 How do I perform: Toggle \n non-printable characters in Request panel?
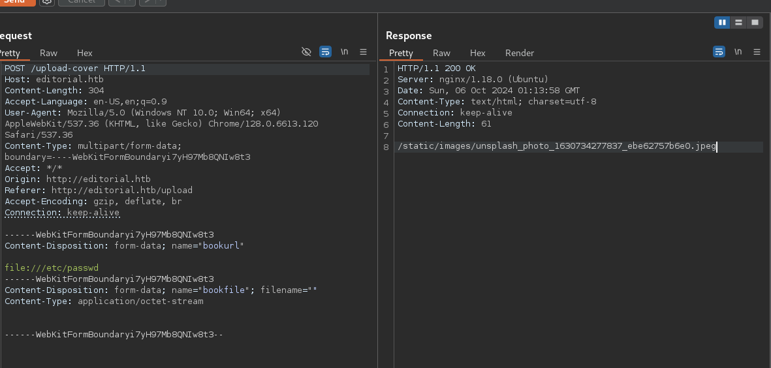point(345,52)
